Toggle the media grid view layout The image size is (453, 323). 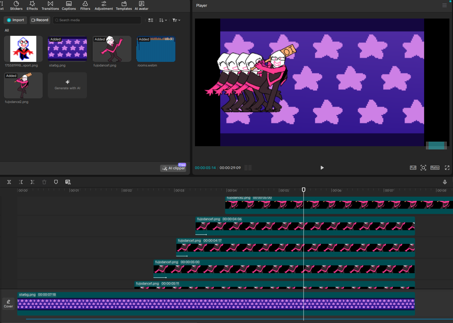tap(151, 20)
